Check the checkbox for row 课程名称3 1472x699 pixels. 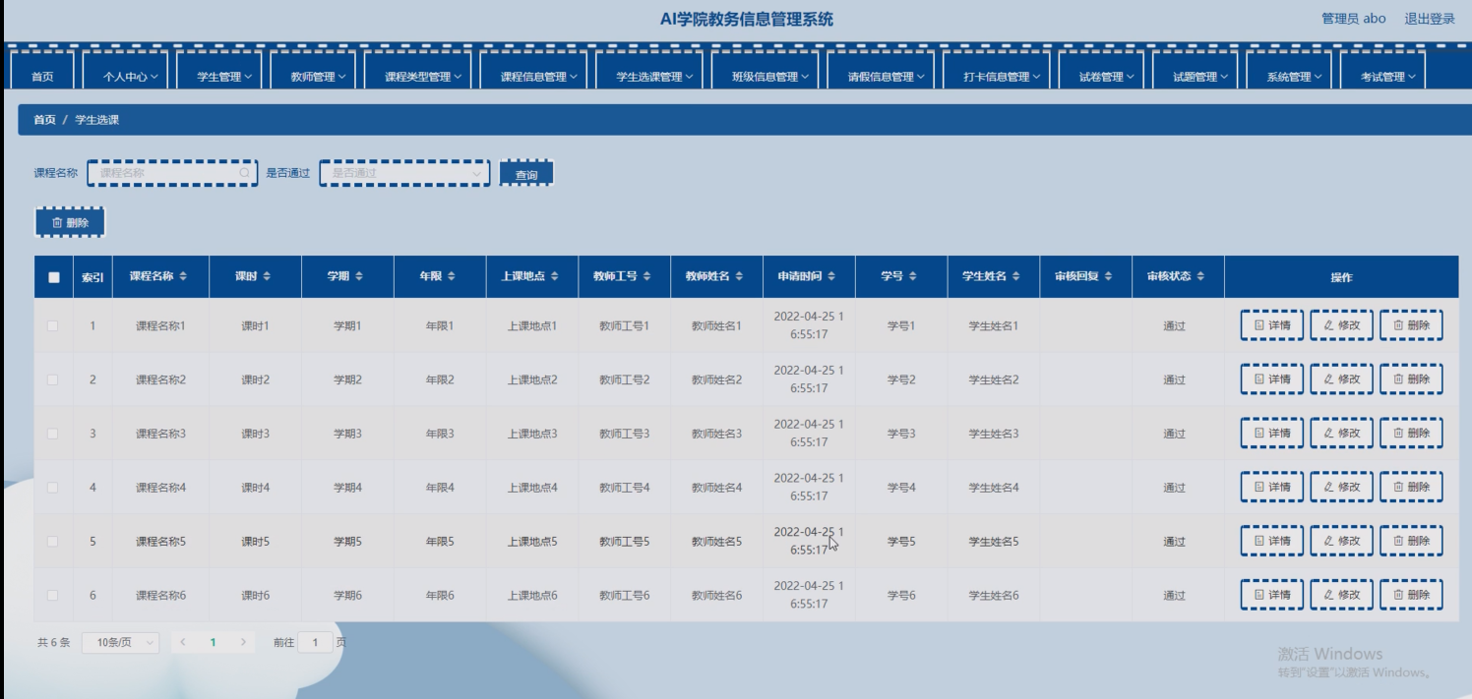(x=53, y=434)
